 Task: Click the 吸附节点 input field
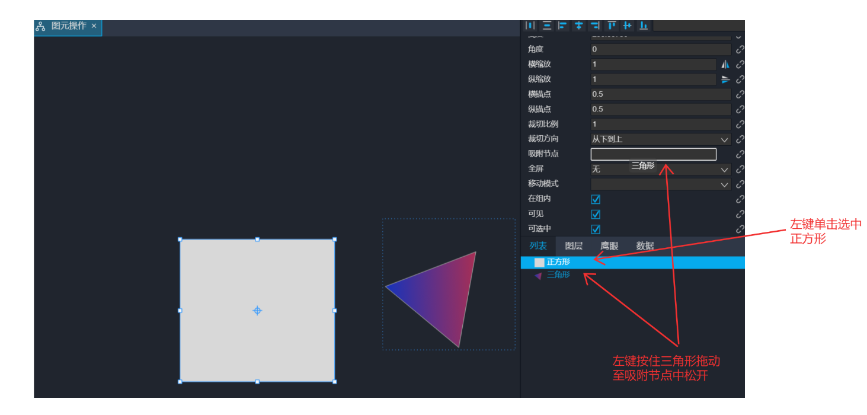653,155
